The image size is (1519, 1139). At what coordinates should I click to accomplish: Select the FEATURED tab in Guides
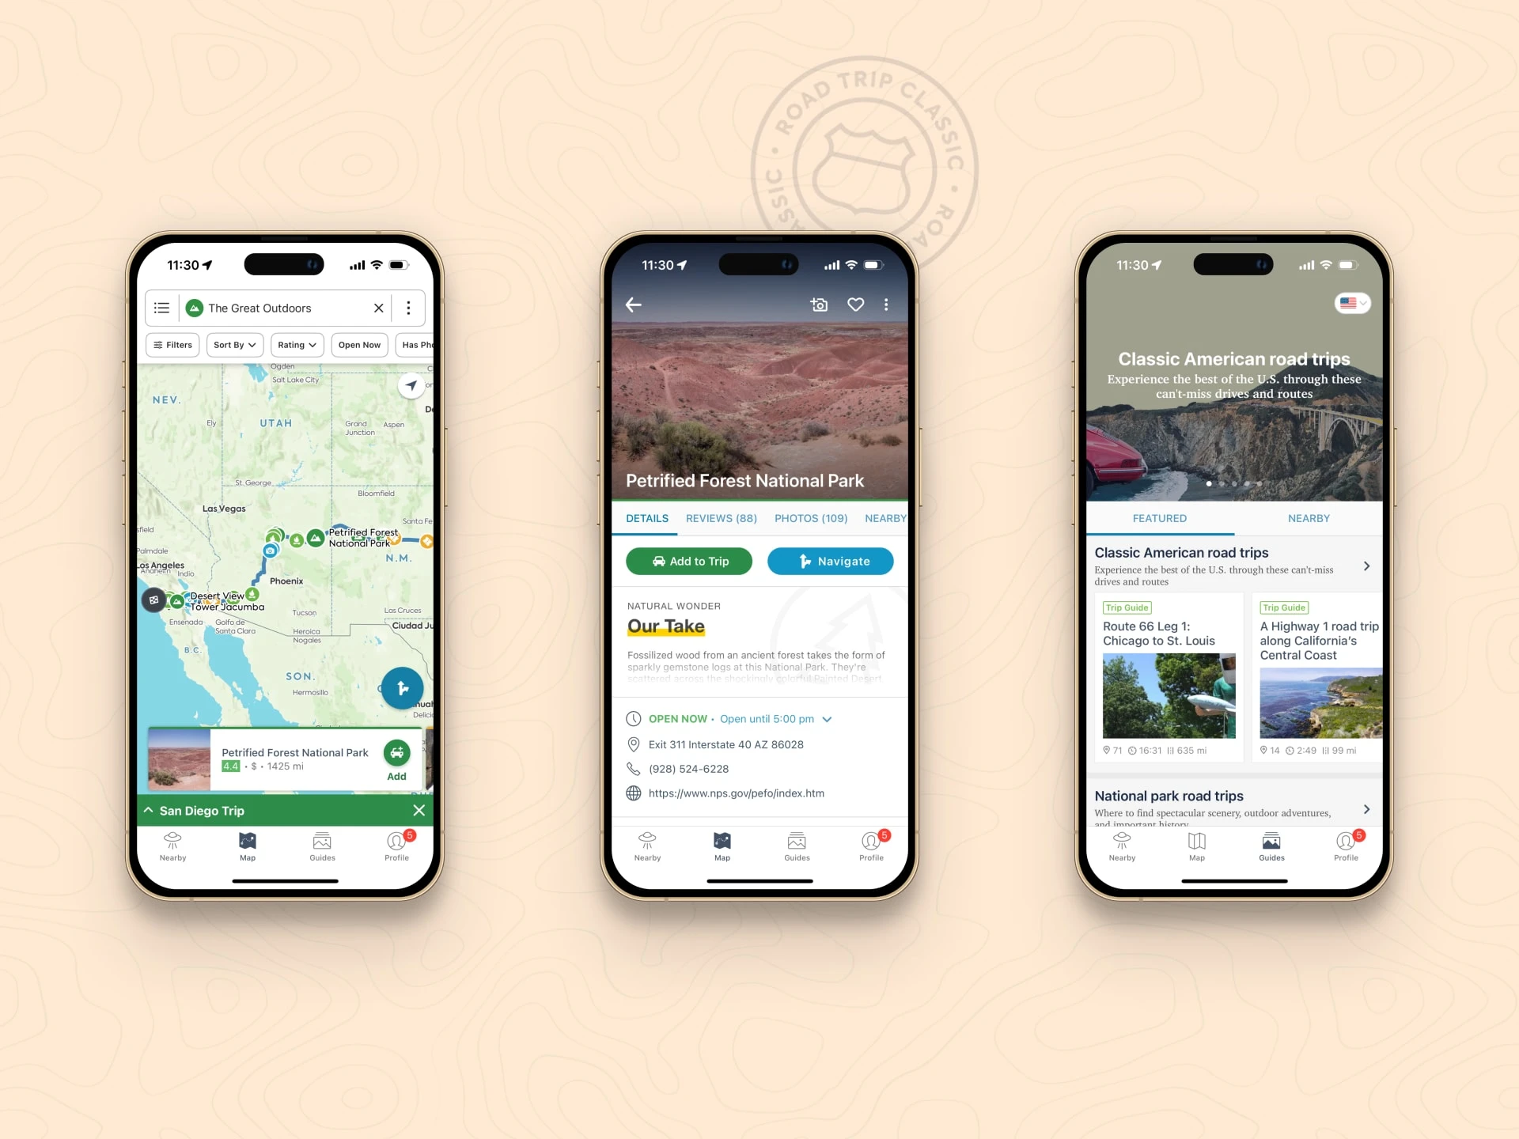[1159, 518]
